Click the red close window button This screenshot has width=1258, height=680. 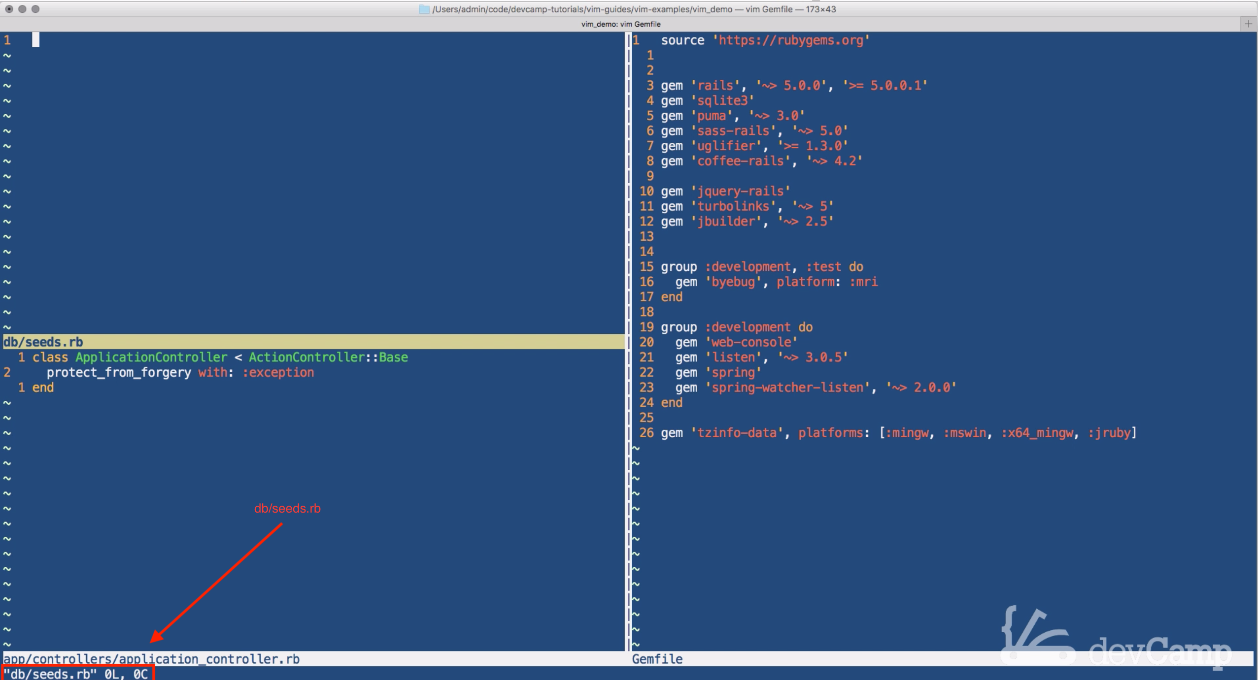point(9,9)
